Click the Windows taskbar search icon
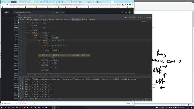Screen dimensions: 194x109 (x=5, y=107)
